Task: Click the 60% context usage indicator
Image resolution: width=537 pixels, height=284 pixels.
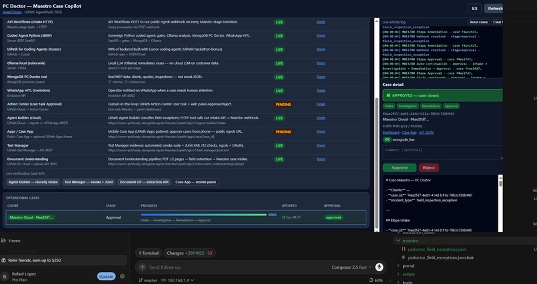Action: [376, 280]
